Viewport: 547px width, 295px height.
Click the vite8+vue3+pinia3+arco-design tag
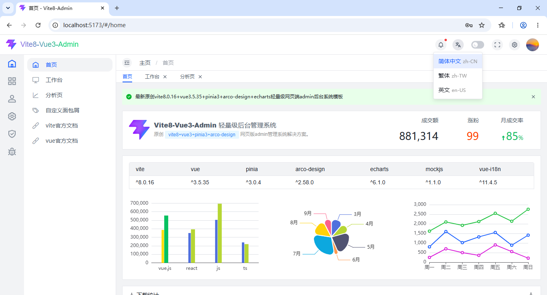(202, 135)
